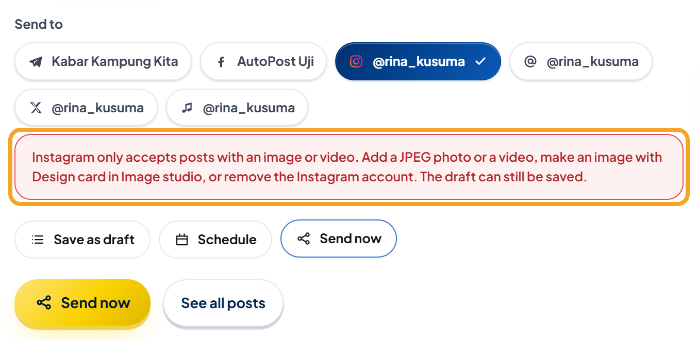The image size is (698, 340).
Task: Click the Facebook logo icon
Action: [x=221, y=62]
